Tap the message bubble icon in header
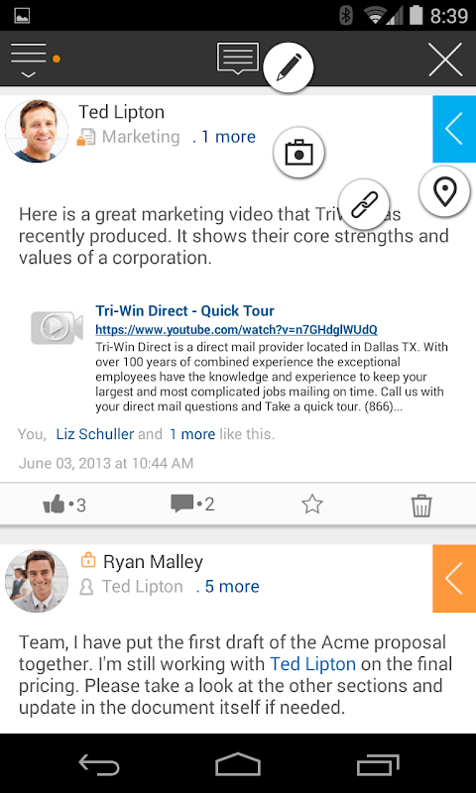Image resolution: width=476 pixels, height=793 pixels. 238,57
